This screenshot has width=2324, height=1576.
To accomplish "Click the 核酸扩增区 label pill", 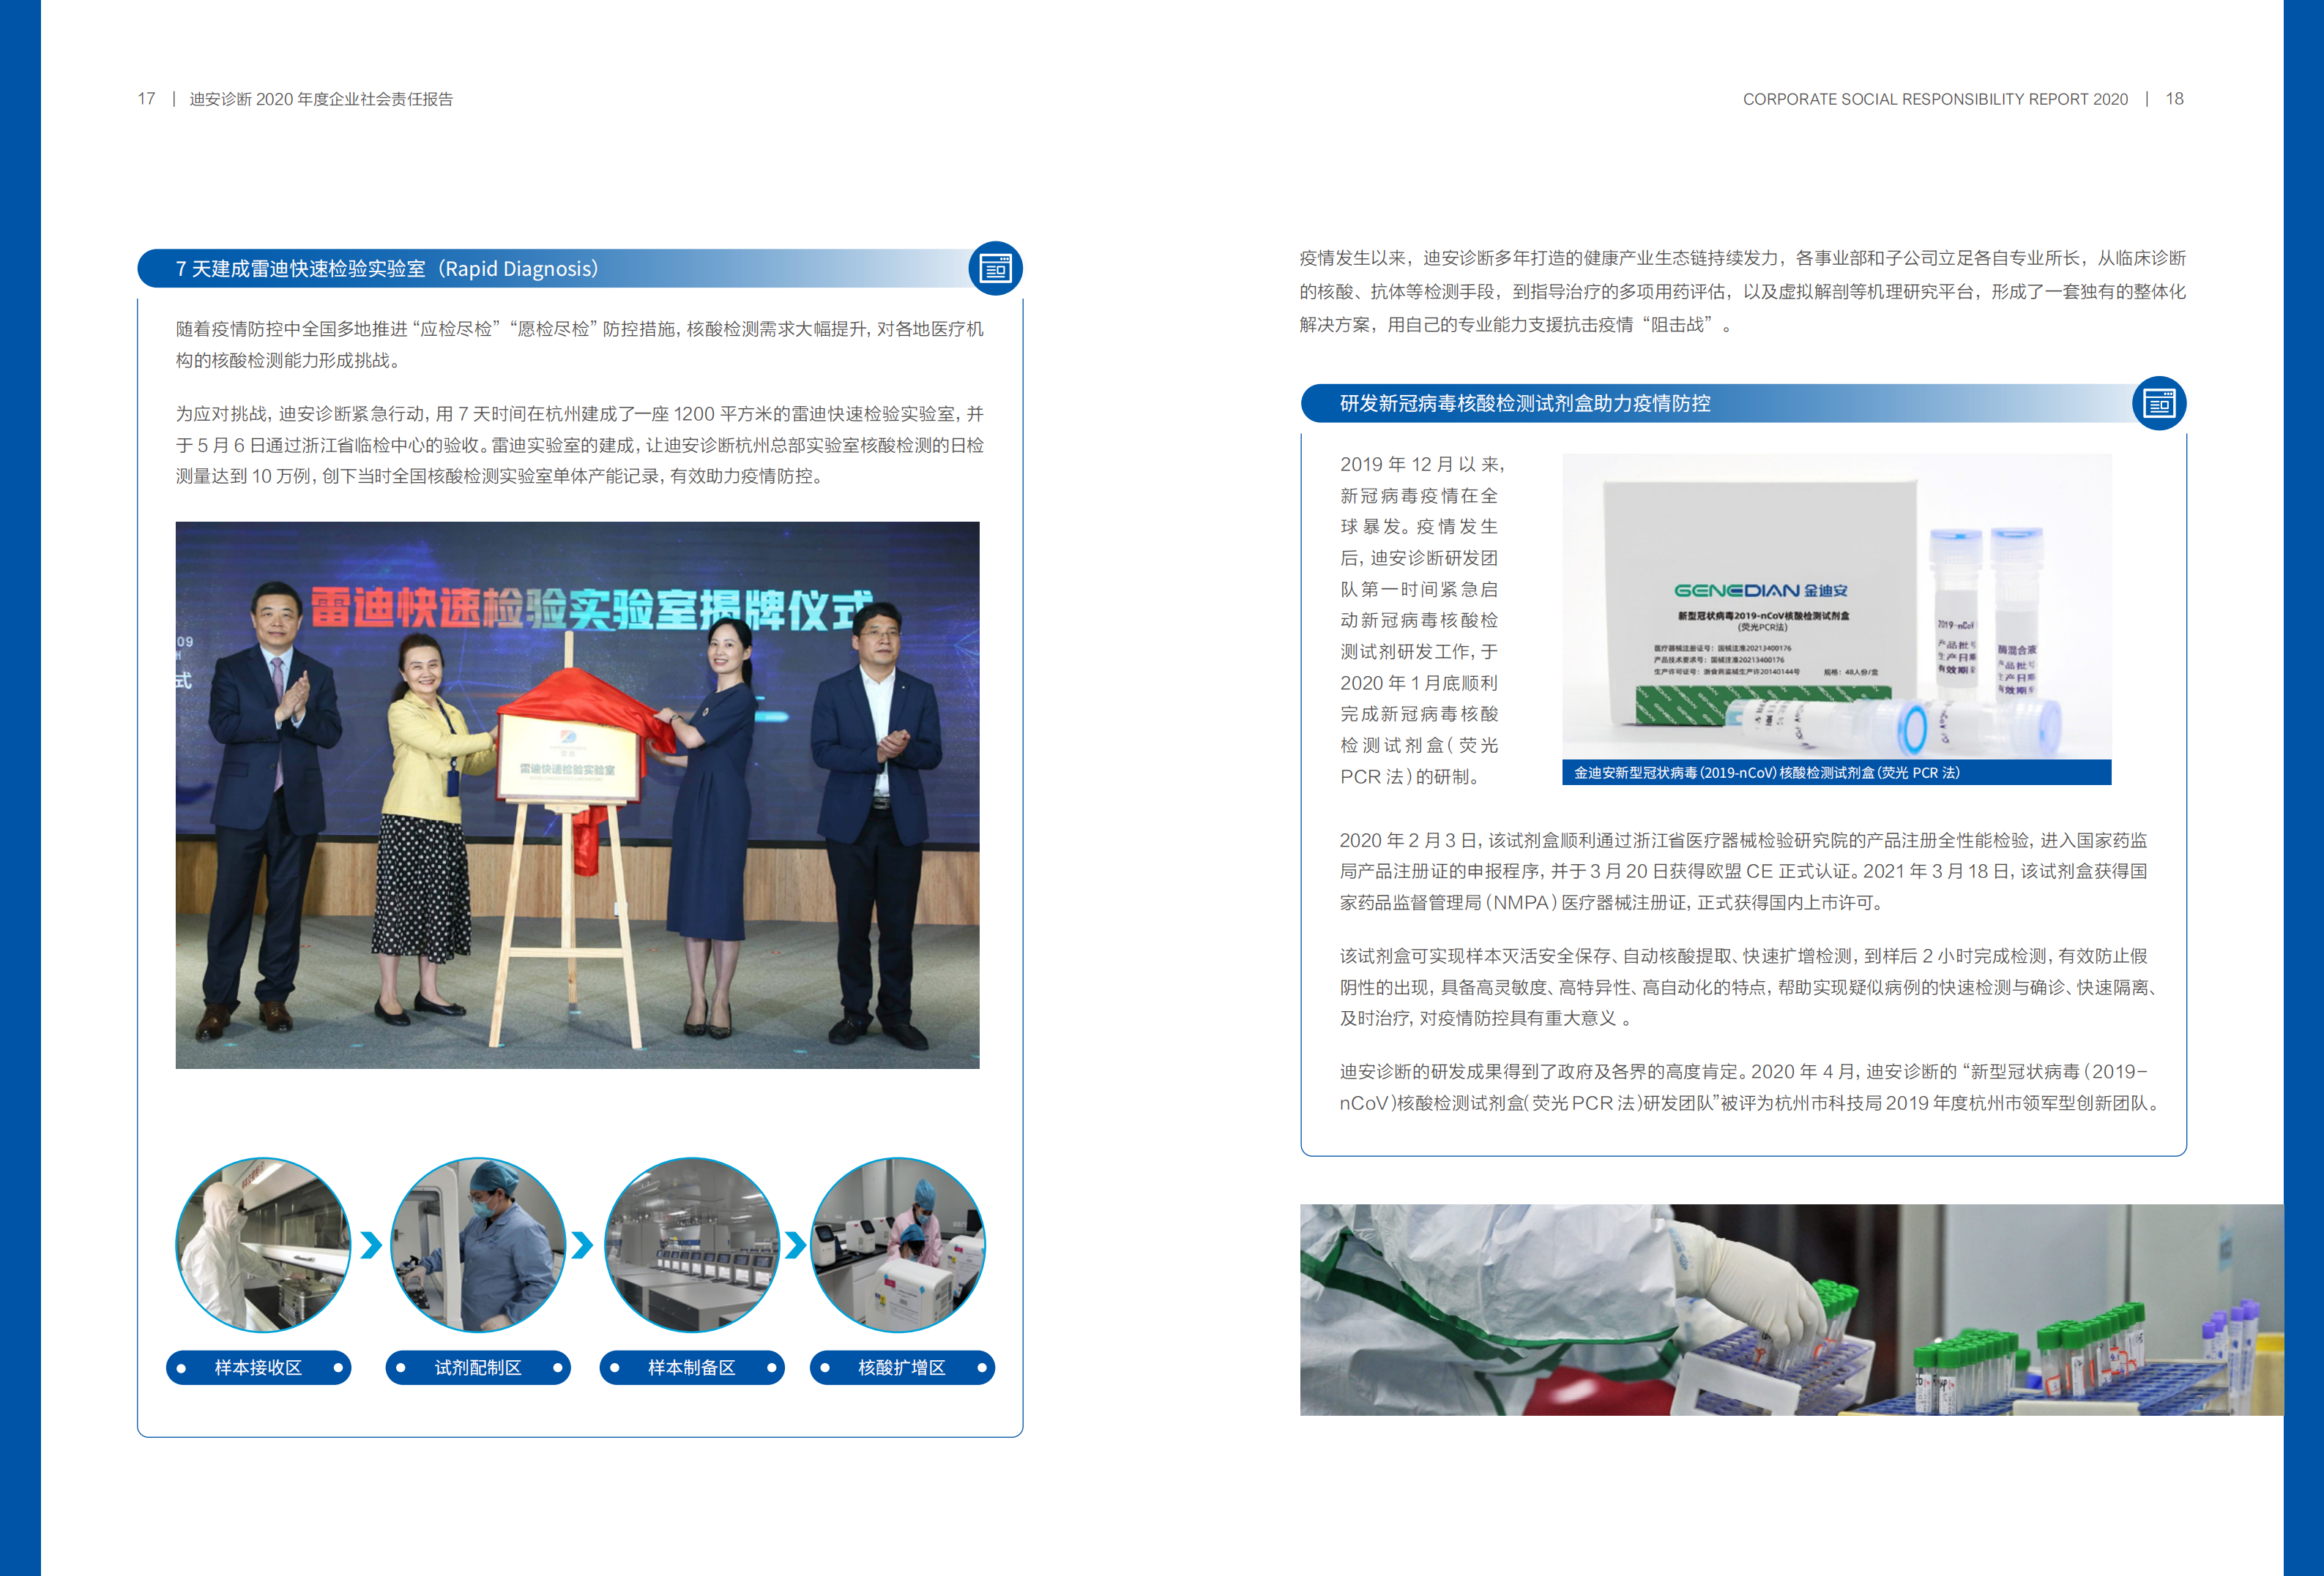I will (x=901, y=1367).
